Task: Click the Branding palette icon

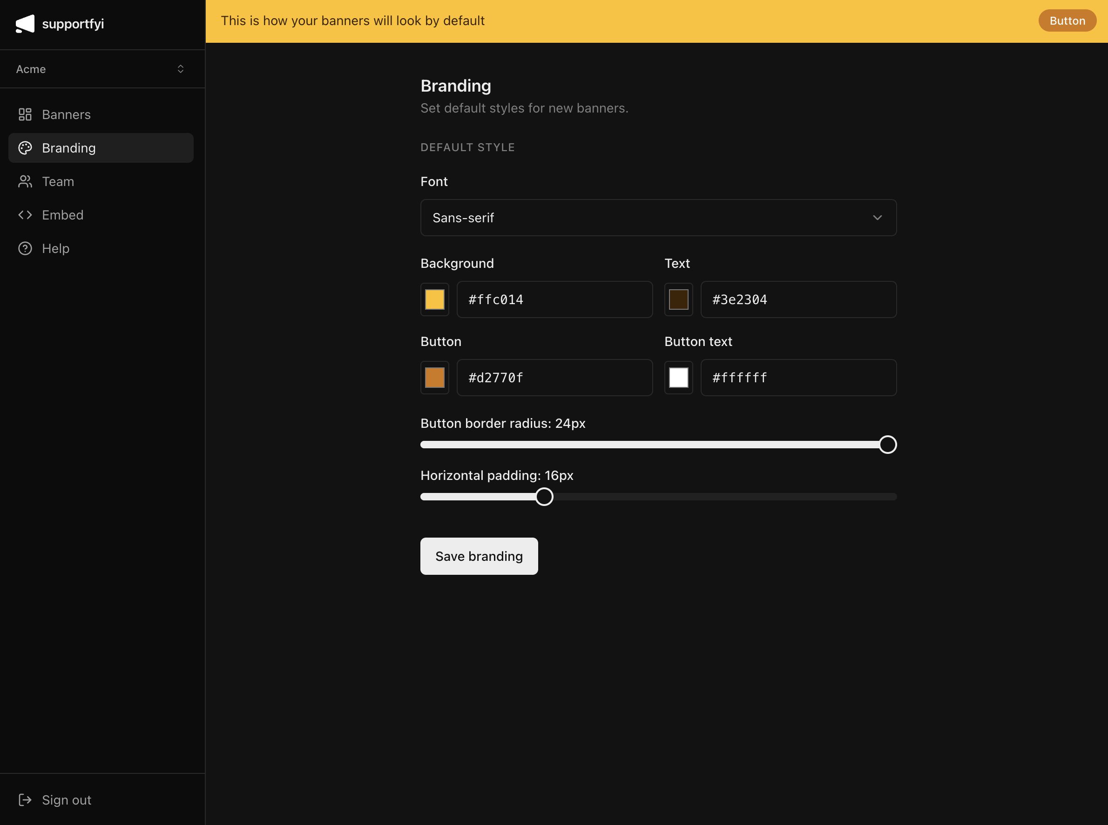Action: (x=25, y=148)
